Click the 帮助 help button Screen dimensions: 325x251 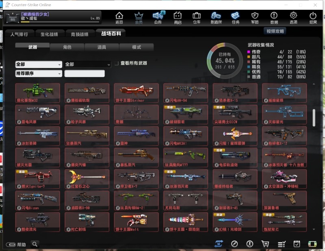tap(16, 245)
